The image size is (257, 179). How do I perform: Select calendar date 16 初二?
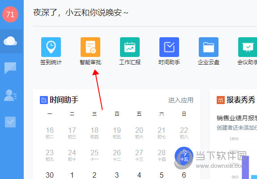coord(50,133)
